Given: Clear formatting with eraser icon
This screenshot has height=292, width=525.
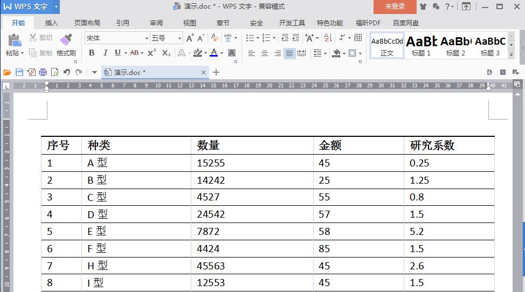Looking at the screenshot, I should [215, 38].
